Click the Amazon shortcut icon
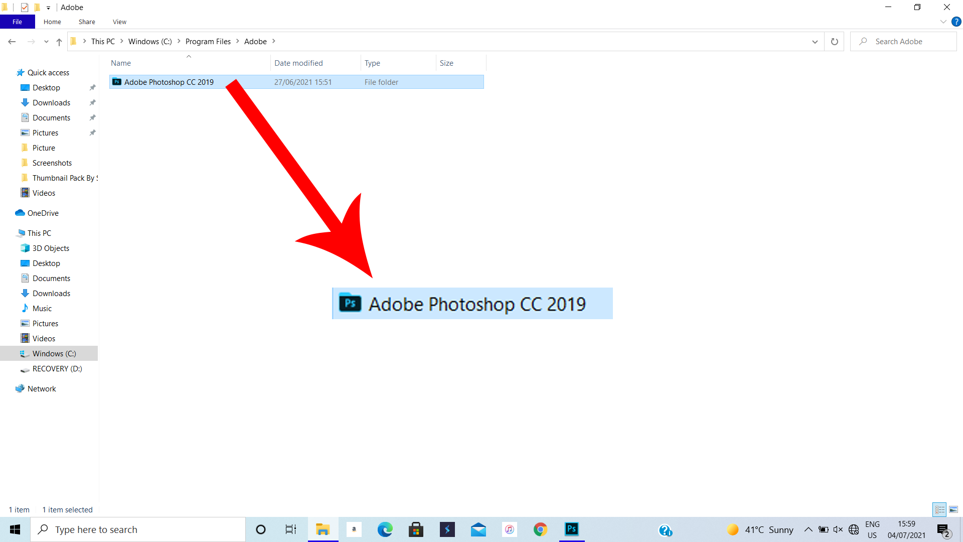 tap(354, 529)
